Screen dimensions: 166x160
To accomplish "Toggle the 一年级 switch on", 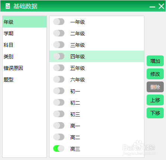I will click(x=59, y=22).
